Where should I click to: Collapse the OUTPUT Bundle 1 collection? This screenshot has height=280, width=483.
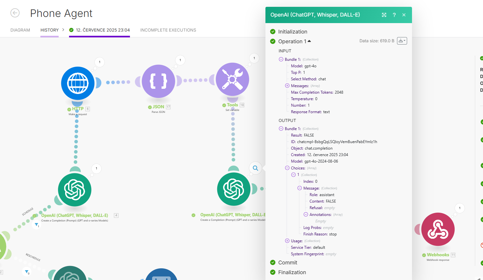tap(281, 129)
